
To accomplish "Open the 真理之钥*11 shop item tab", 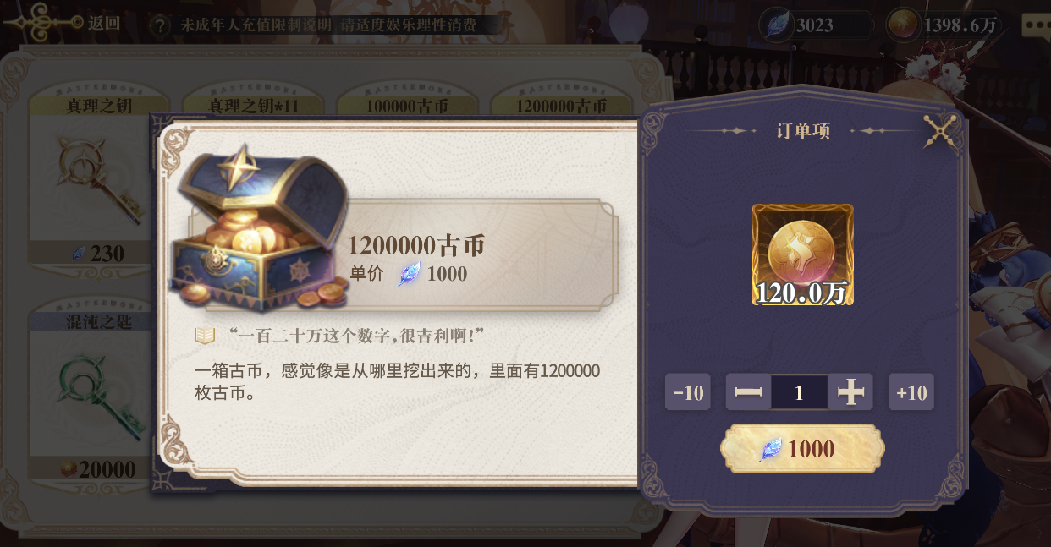I will 253,106.
